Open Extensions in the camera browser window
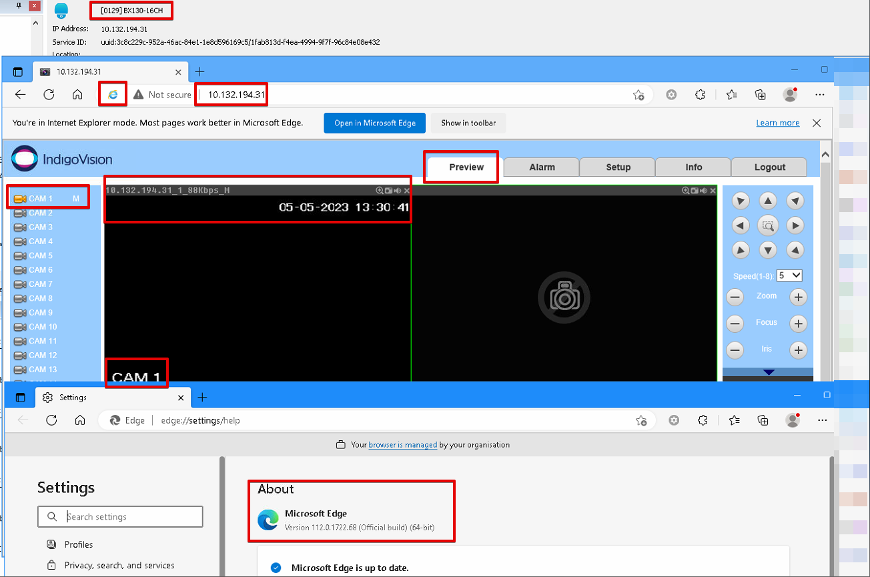The width and height of the screenshot is (870, 577). tap(700, 95)
